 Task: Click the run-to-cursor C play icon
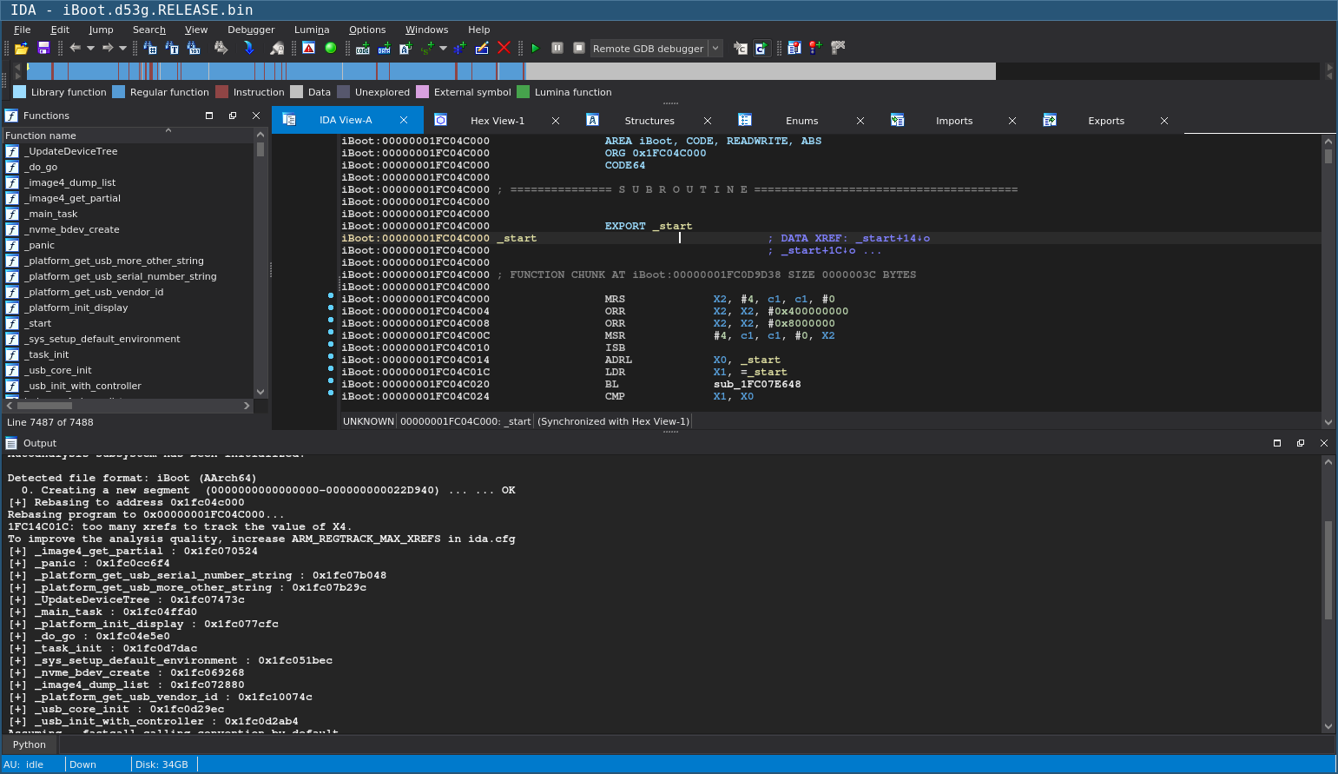tap(761, 49)
